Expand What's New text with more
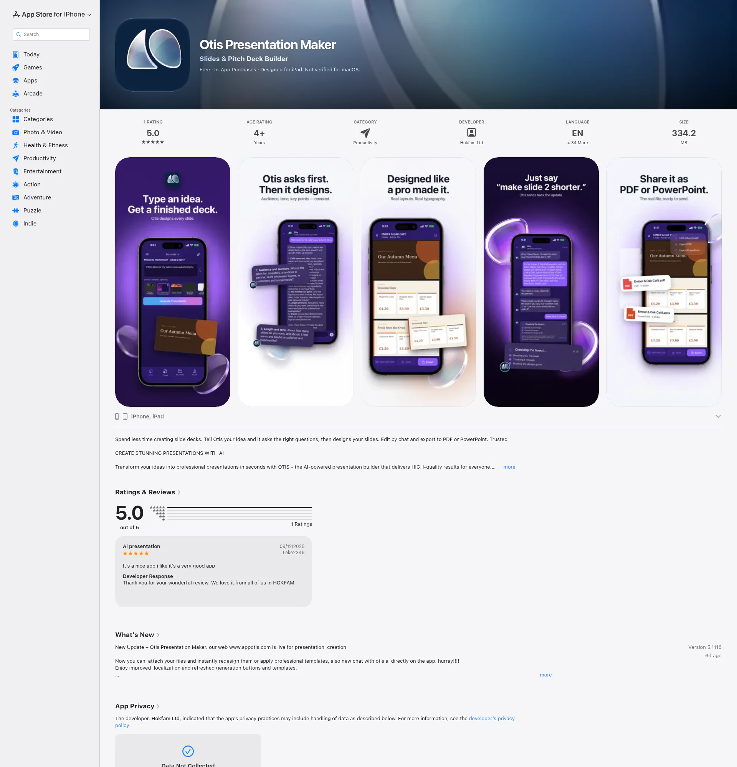 pos(545,675)
